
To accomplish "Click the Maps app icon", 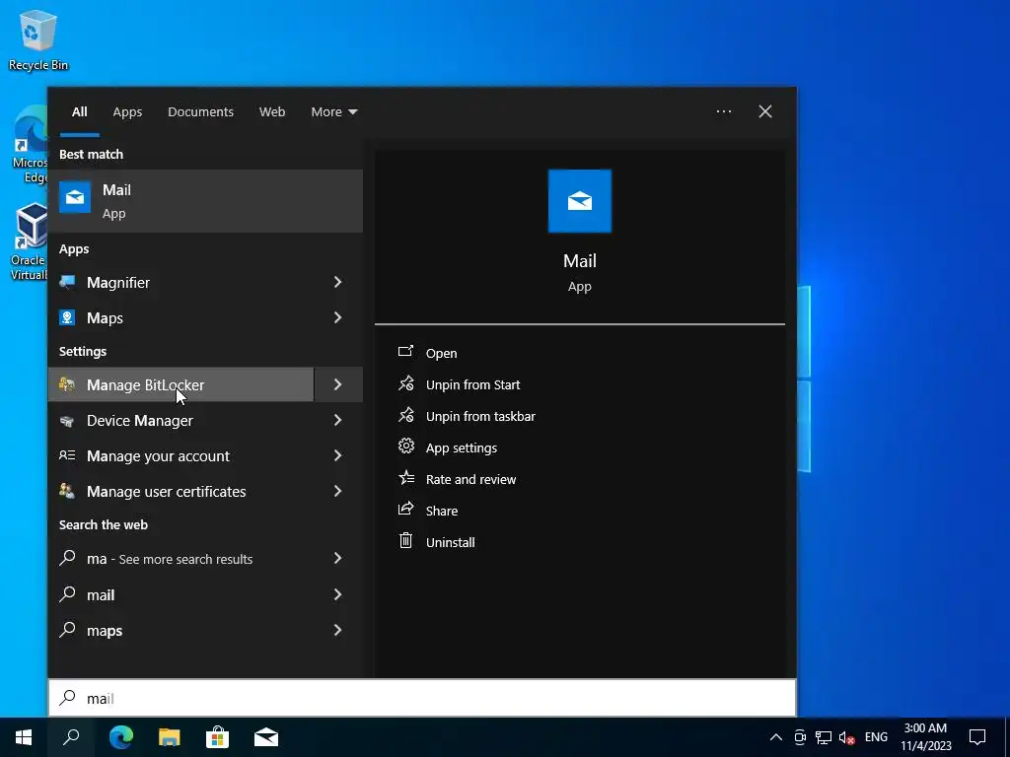I will [67, 317].
